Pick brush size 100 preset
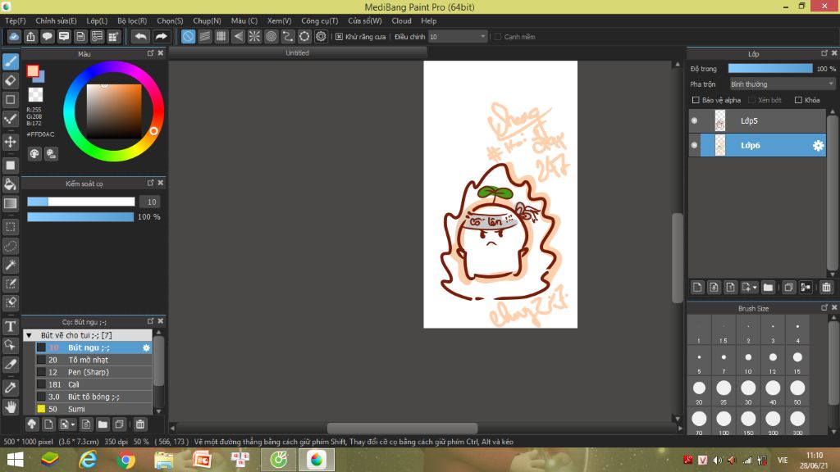 click(x=724, y=422)
